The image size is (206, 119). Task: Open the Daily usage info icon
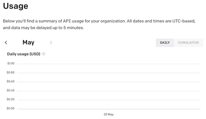click(44, 54)
